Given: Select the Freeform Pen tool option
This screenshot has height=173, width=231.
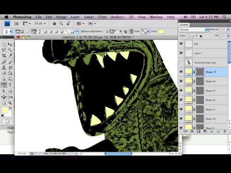Looking at the screenshot, I should pyautogui.click(x=39, y=31).
